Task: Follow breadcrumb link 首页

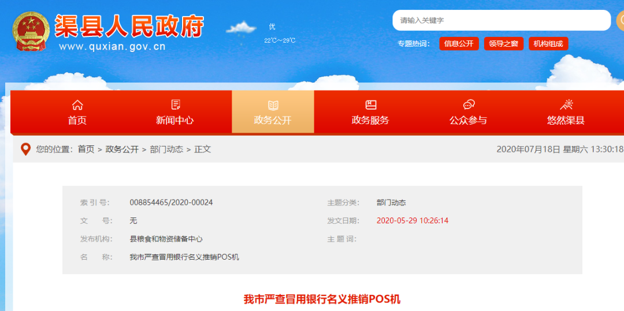Action: pyautogui.click(x=86, y=149)
